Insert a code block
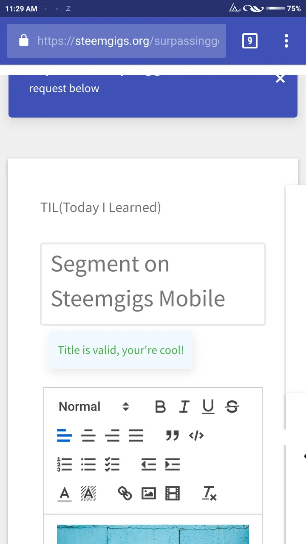 [196, 436]
